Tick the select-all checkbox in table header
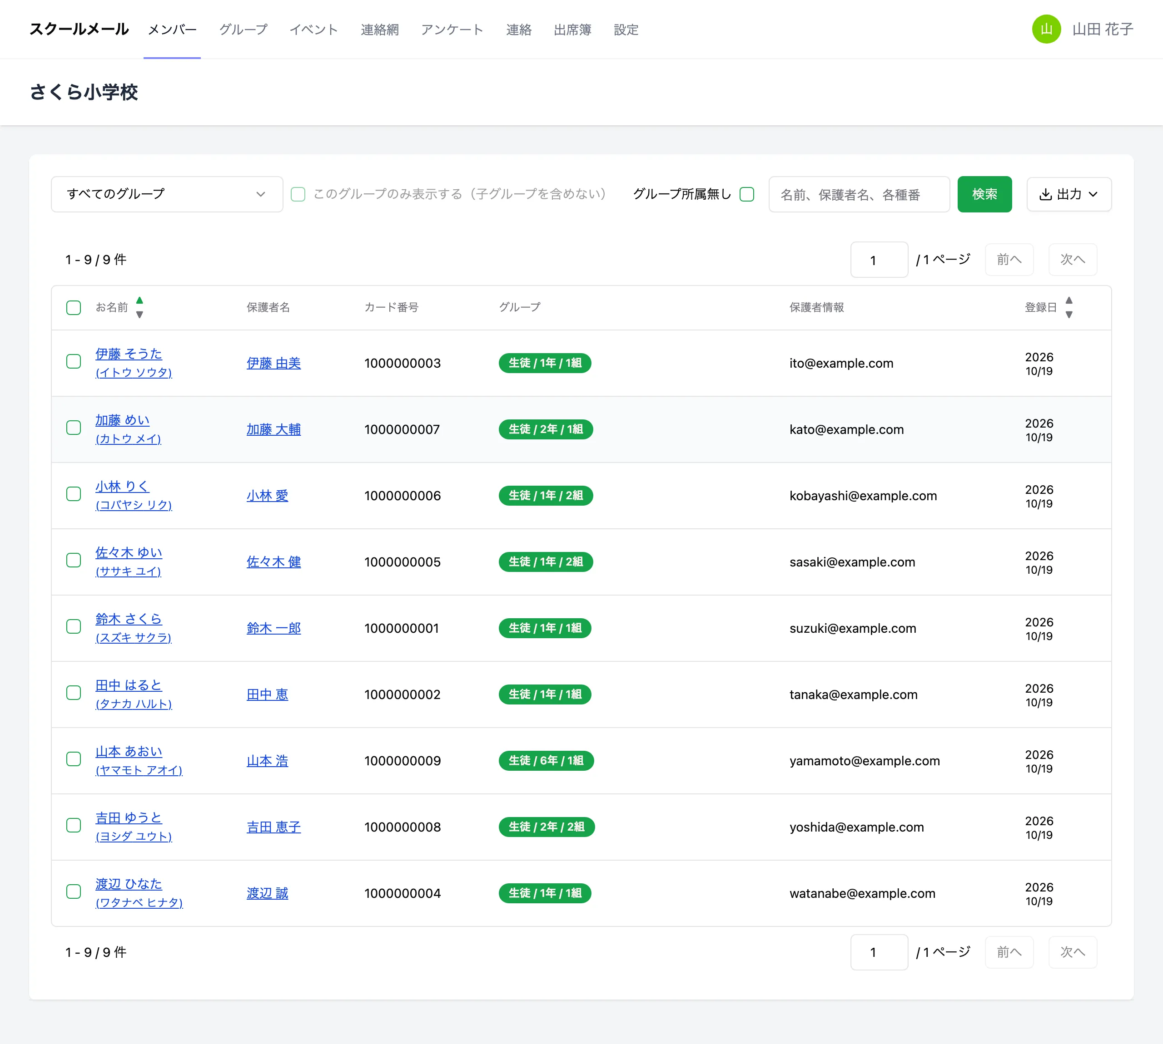This screenshot has width=1163, height=1044. click(x=74, y=307)
